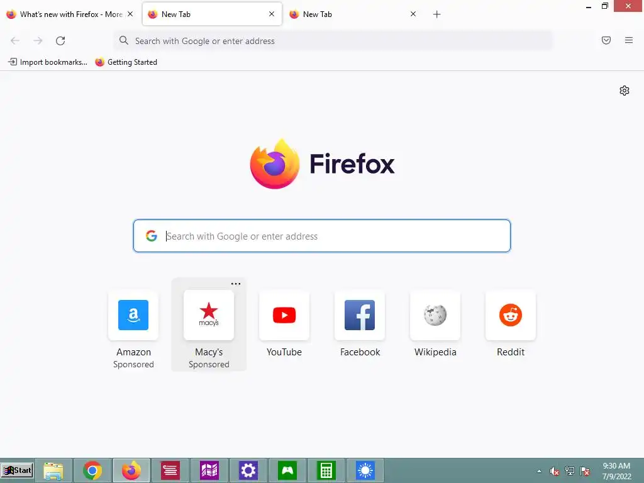Click the Reddit label text
Viewport: 644px width, 483px height.
[x=511, y=352]
